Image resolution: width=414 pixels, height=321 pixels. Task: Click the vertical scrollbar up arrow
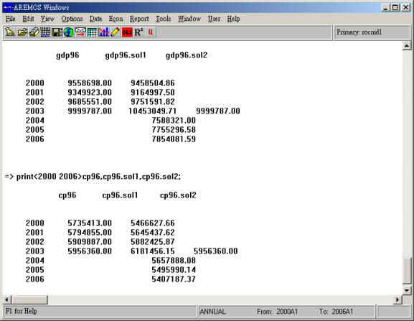(407, 46)
